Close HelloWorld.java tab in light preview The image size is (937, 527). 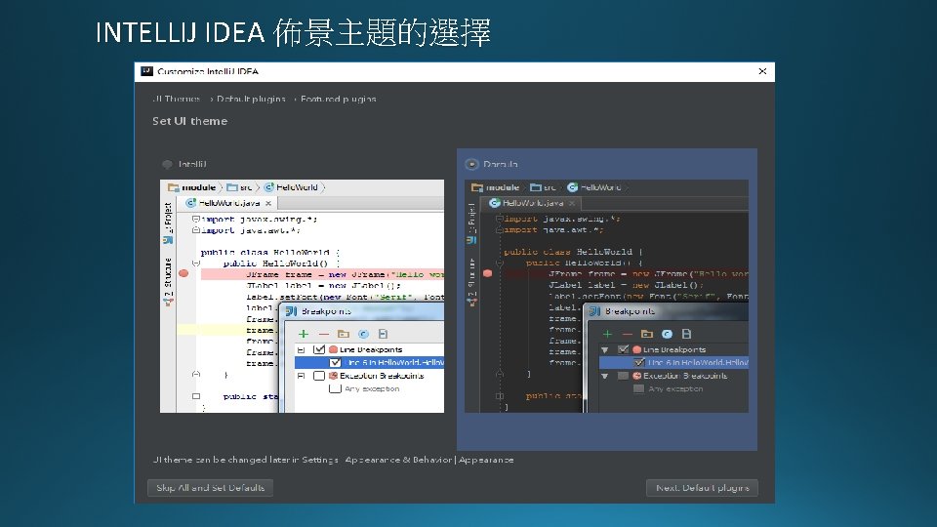point(268,204)
